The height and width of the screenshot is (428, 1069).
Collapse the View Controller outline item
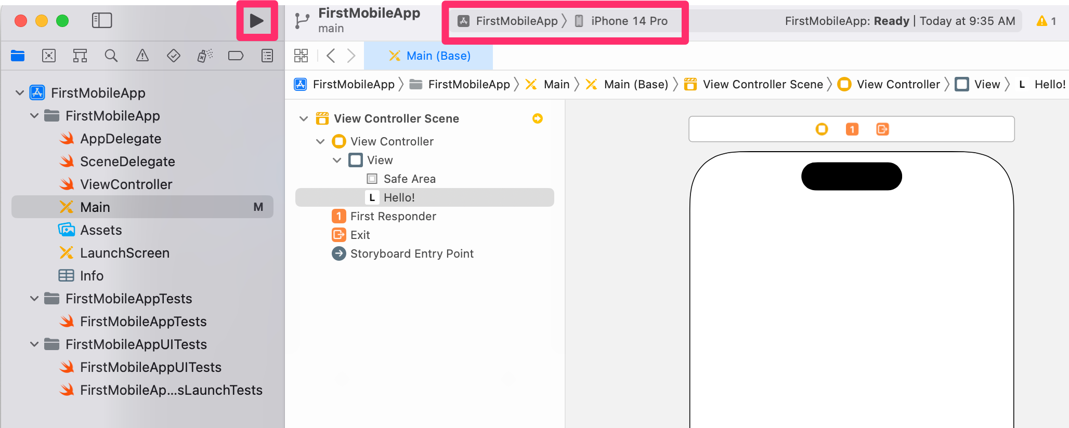pyautogui.click(x=320, y=142)
